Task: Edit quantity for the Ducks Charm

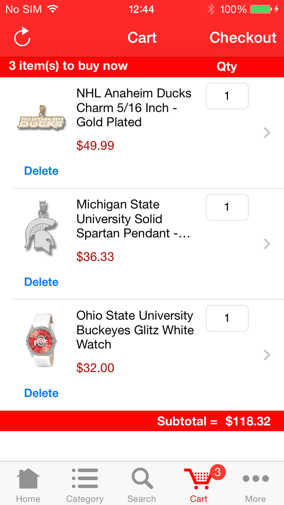Action: click(227, 96)
